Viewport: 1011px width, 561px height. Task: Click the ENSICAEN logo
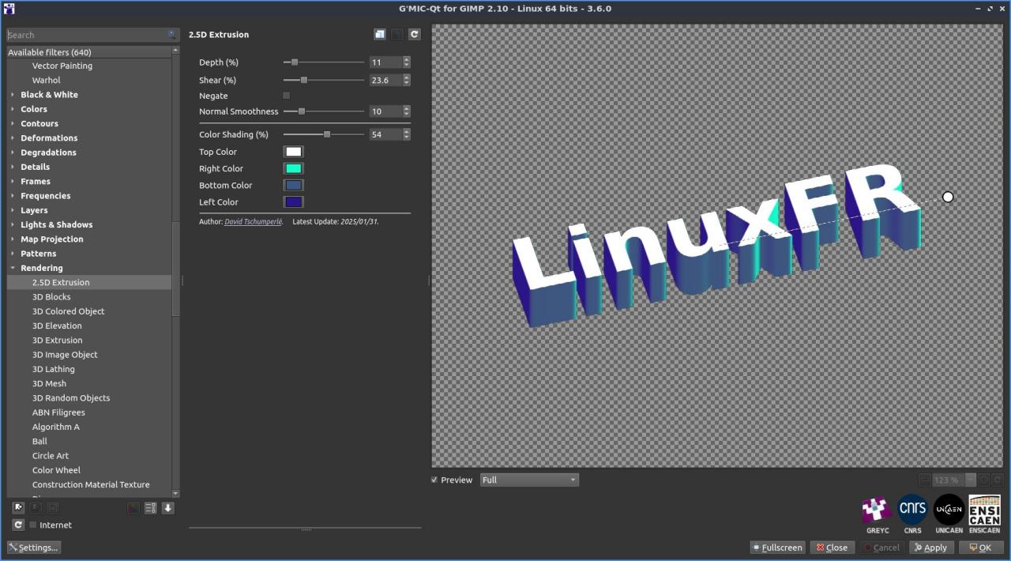984,510
